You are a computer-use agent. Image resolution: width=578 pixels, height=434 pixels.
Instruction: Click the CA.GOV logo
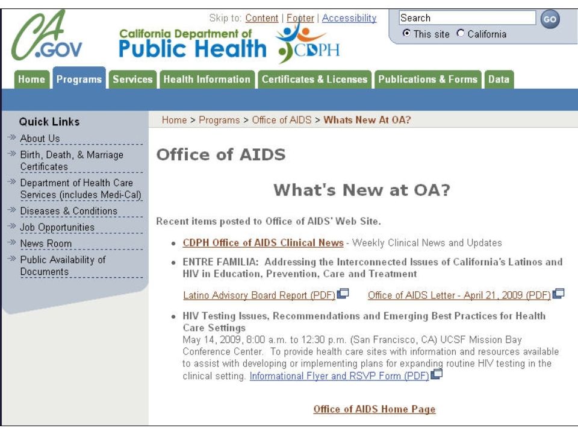pos(46,36)
